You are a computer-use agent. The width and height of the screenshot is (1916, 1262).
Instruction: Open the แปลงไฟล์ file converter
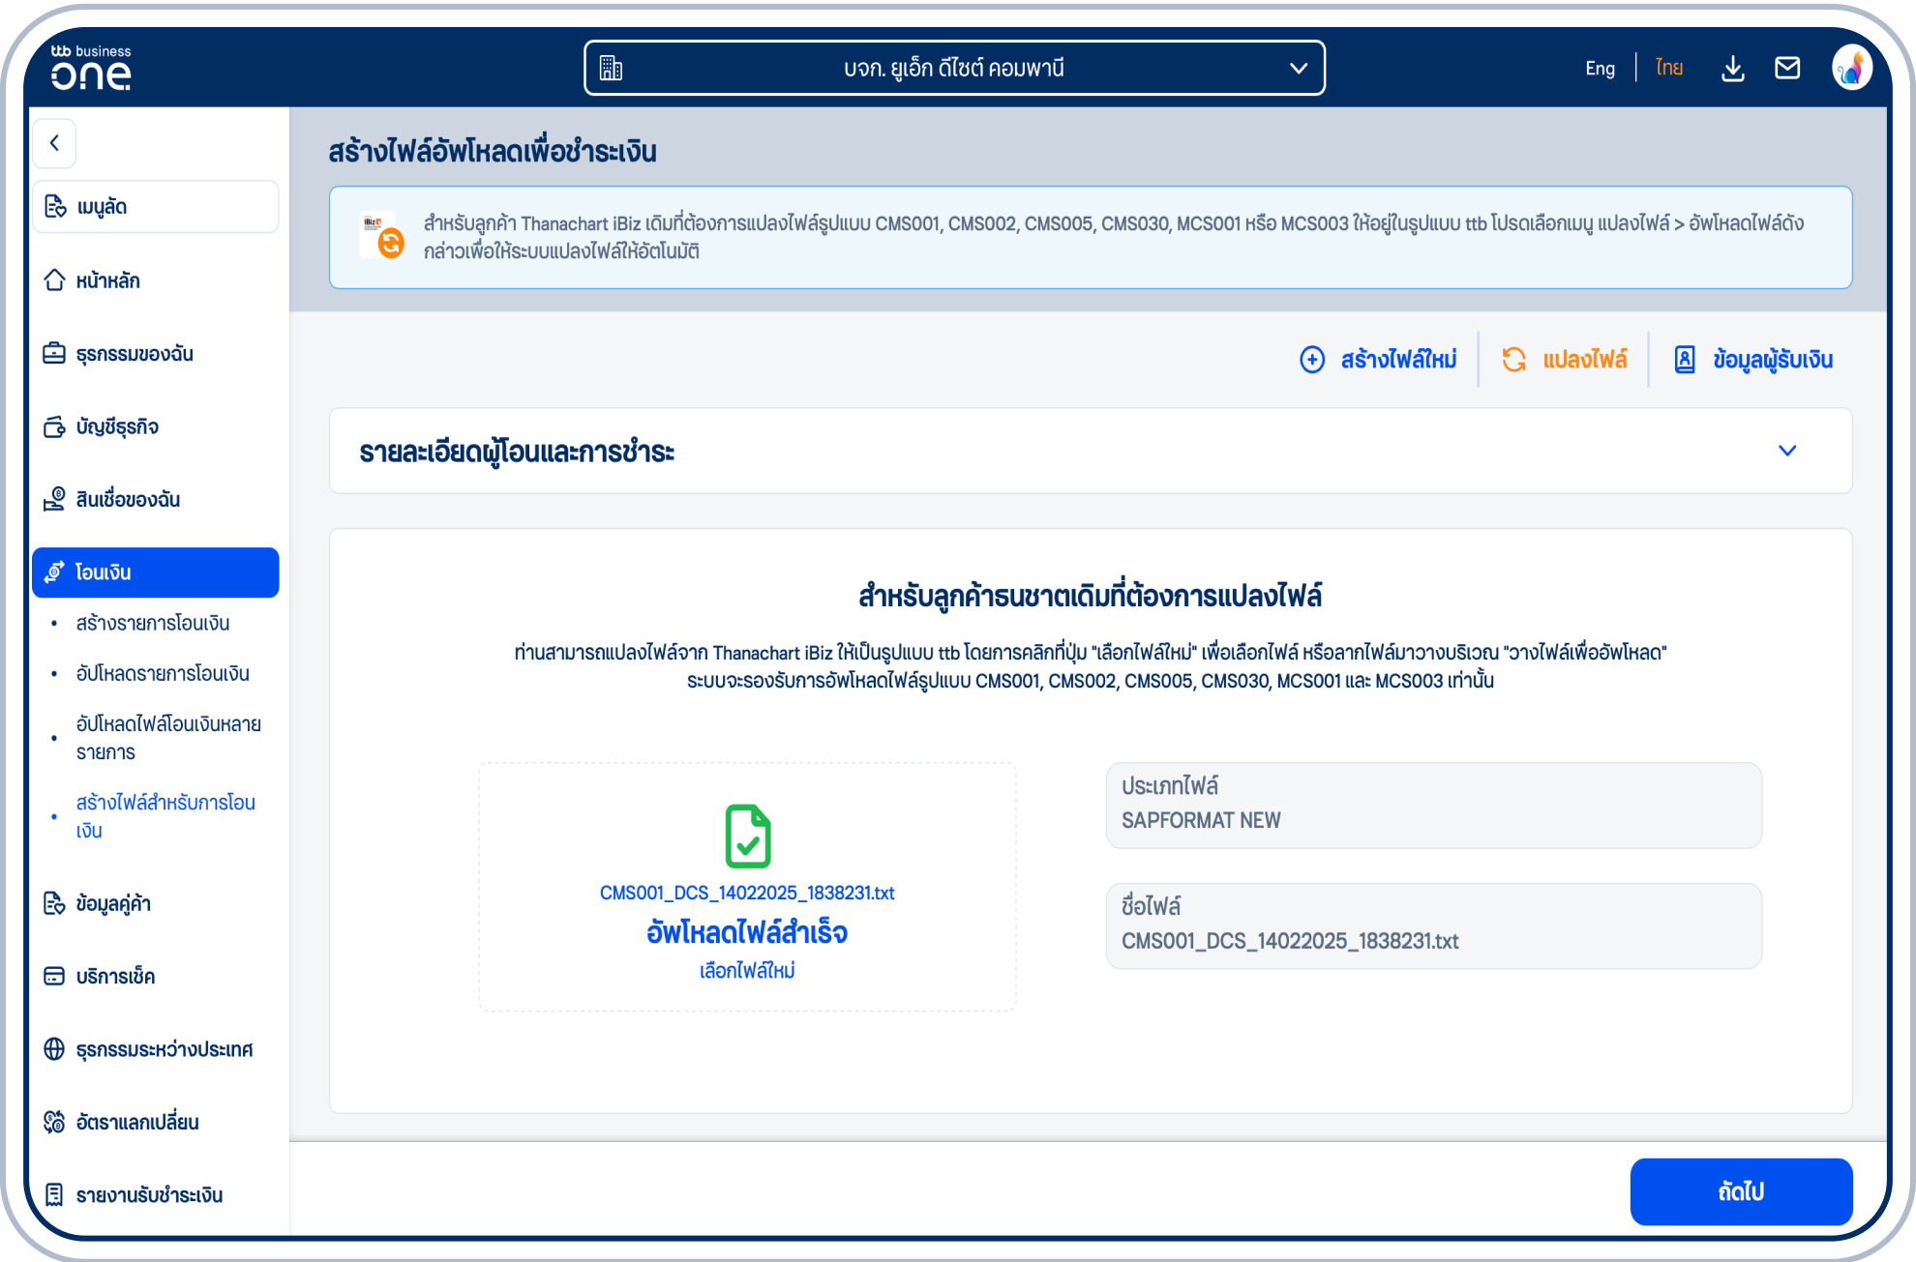(1564, 359)
